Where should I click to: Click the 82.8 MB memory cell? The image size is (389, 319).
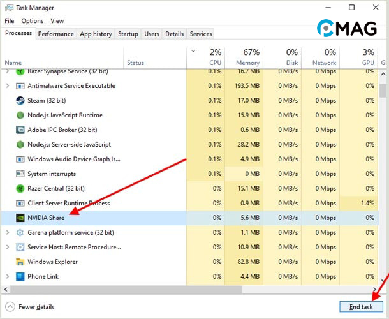click(x=244, y=262)
